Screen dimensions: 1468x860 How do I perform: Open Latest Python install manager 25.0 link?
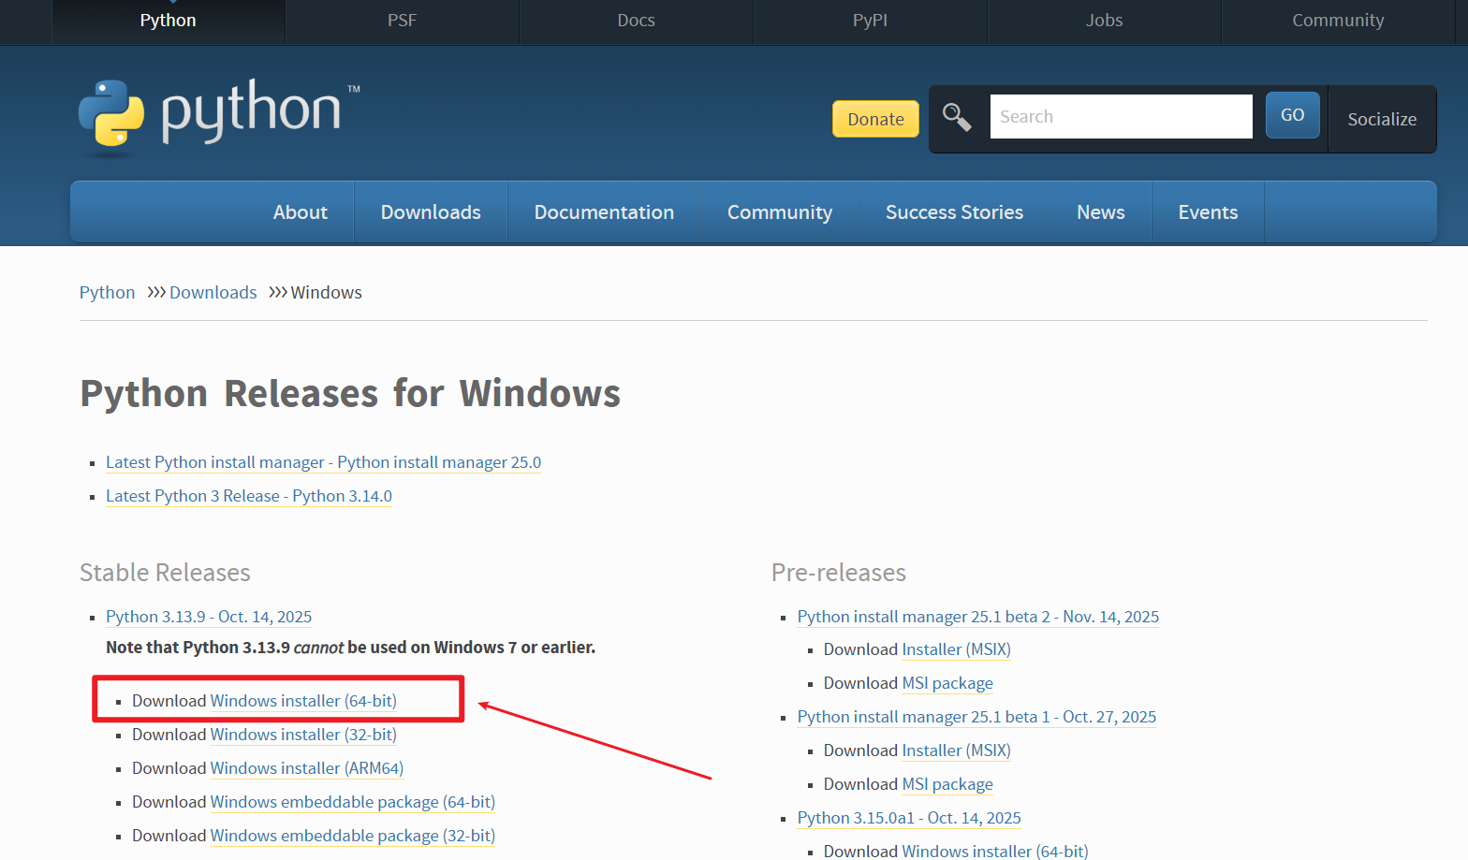click(323, 462)
